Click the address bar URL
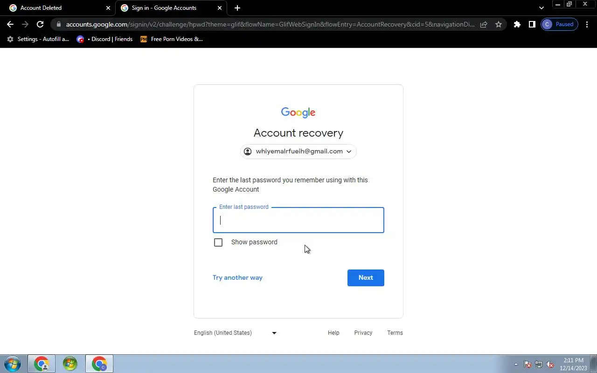597x373 pixels. pos(270,24)
